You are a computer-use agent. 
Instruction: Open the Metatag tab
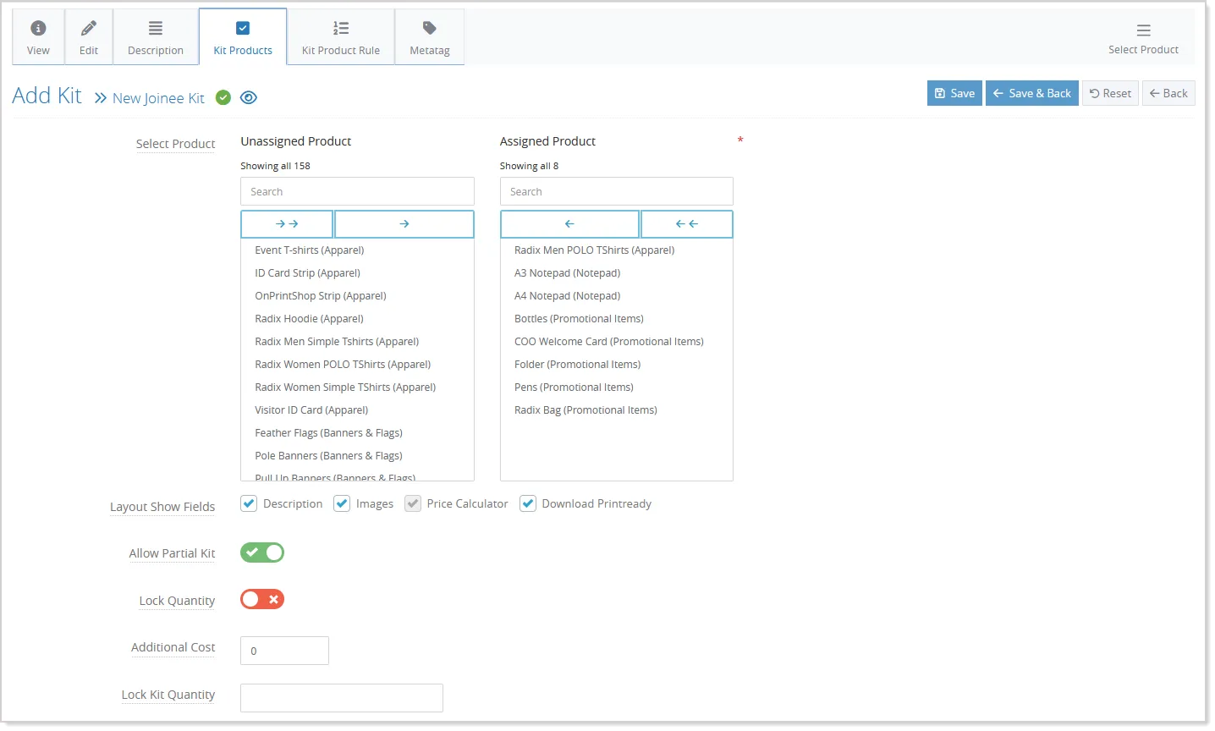pyautogui.click(x=430, y=37)
